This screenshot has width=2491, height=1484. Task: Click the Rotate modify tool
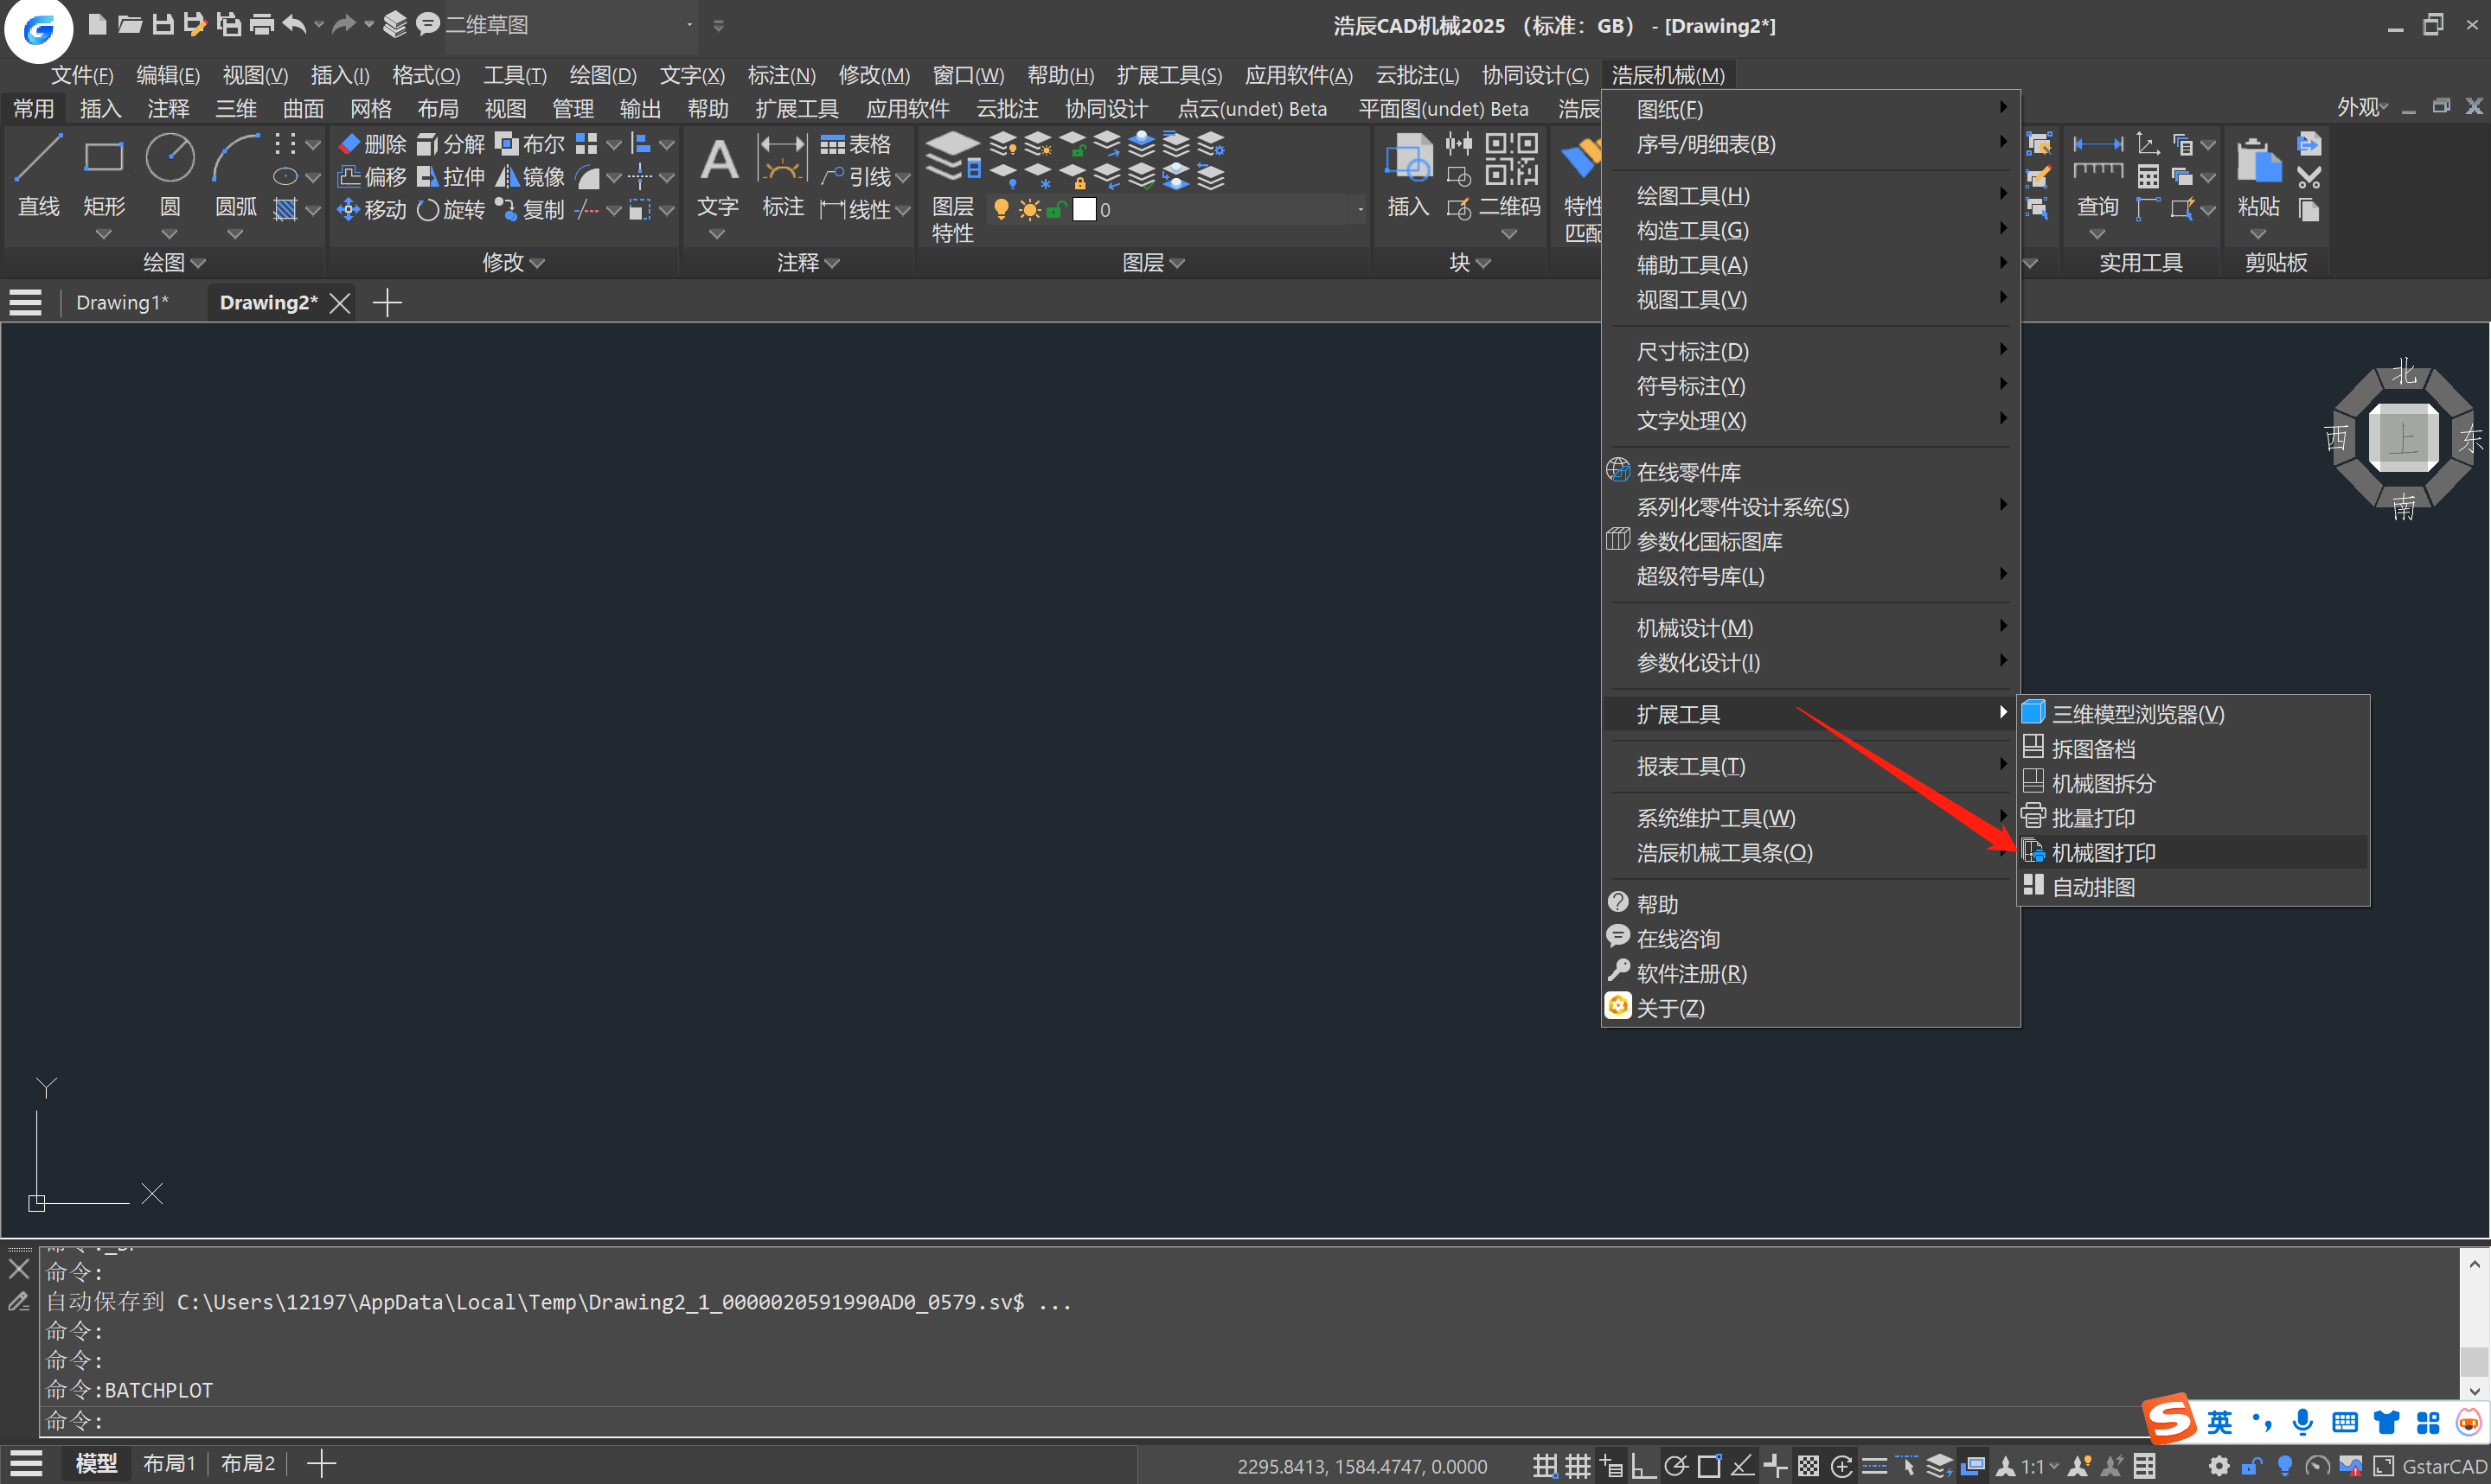[x=451, y=210]
